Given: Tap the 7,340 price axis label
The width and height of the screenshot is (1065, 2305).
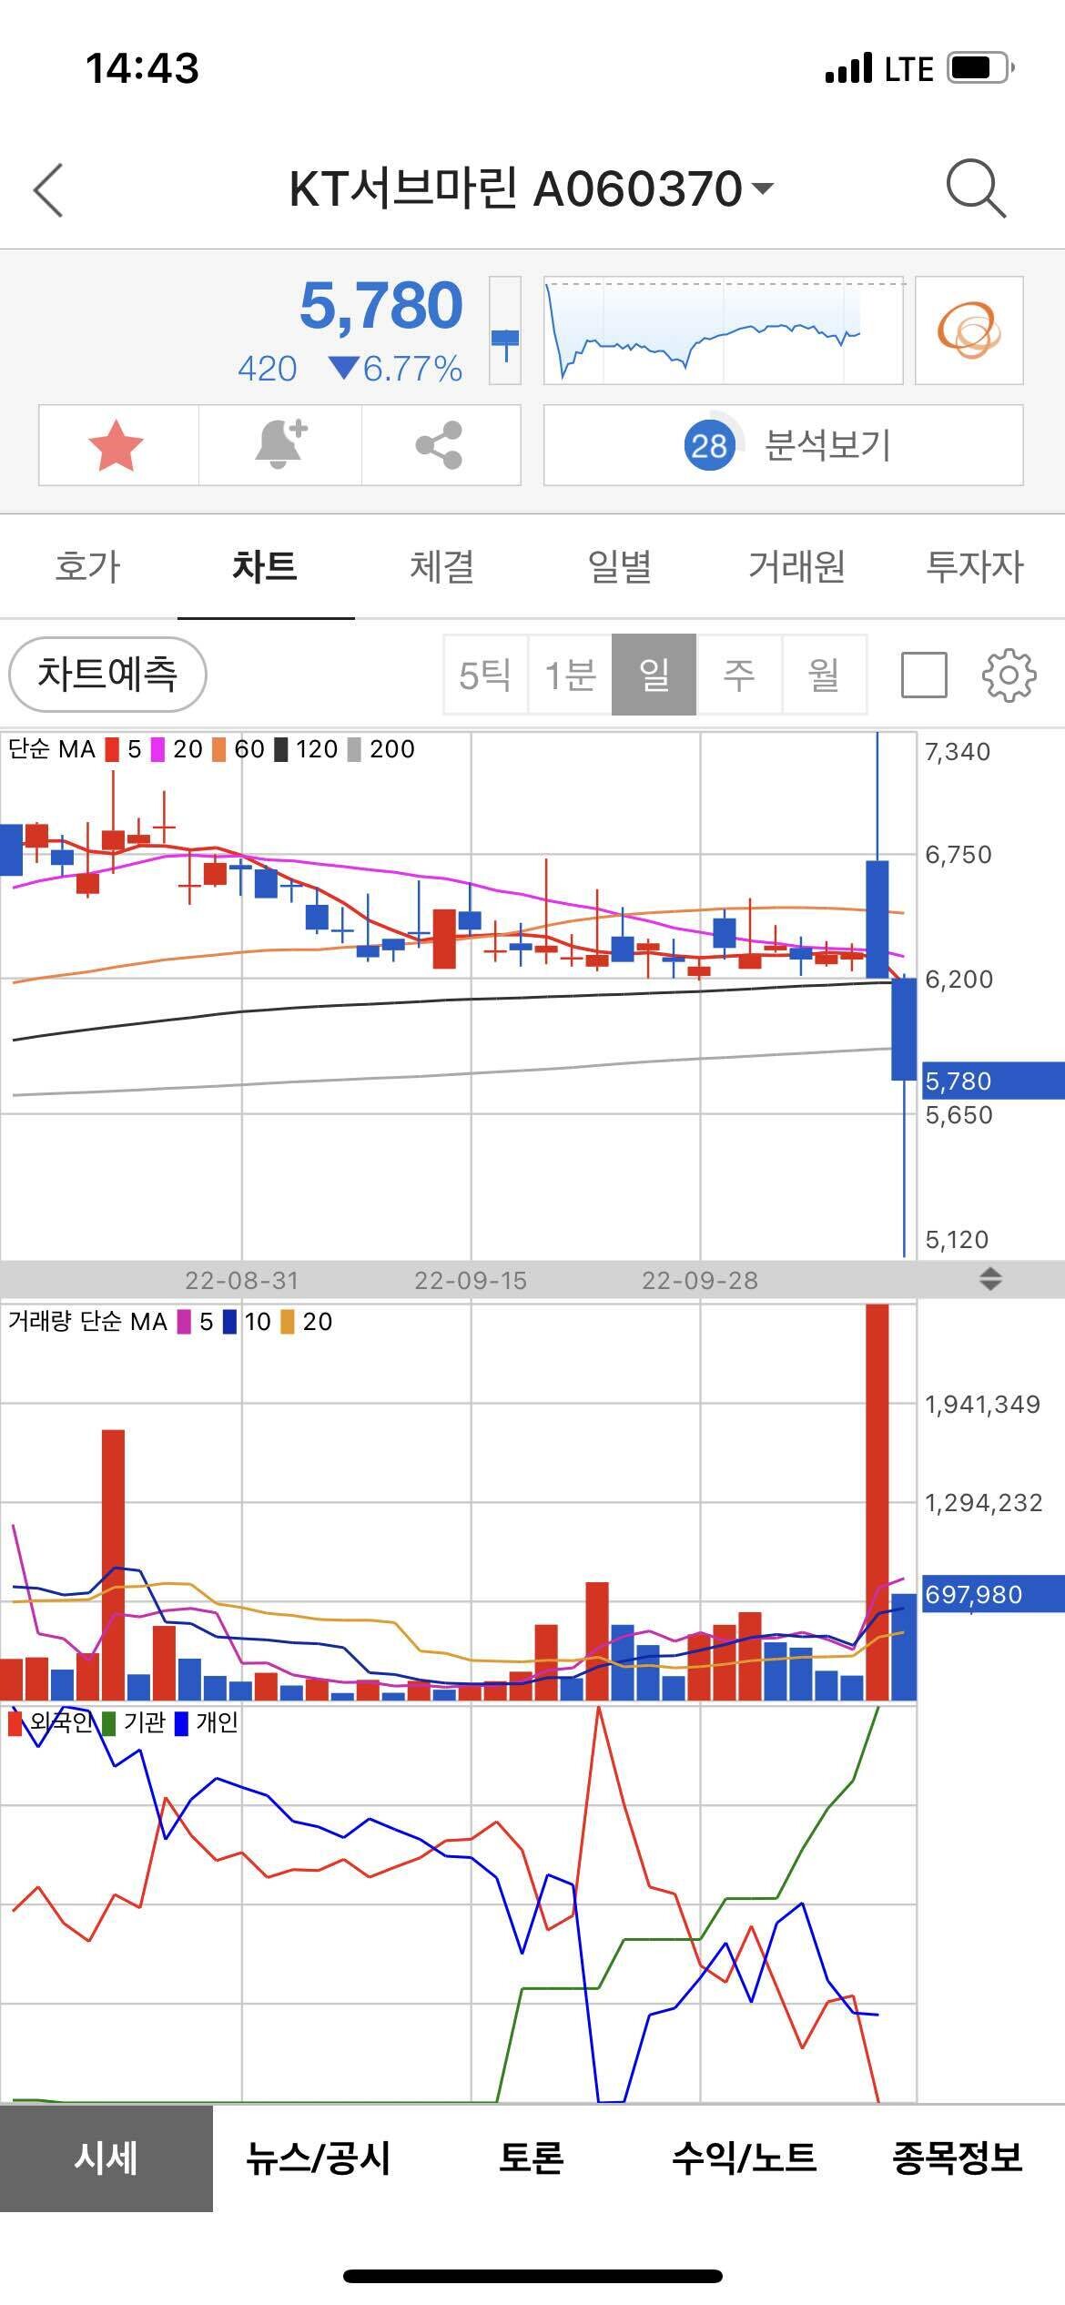Looking at the screenshot, I should click(x=958, y=752).
